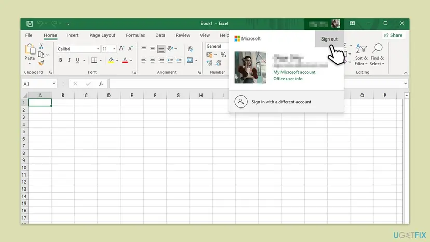Select Center alignment icon
The image size is (430, 242).
point(153,60)
